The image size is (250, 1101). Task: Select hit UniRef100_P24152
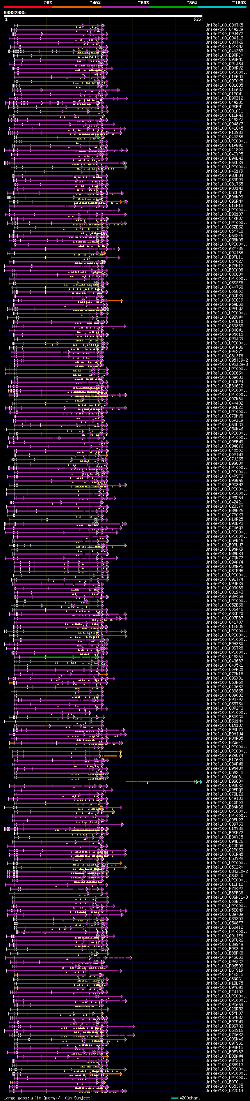point(224,992)
